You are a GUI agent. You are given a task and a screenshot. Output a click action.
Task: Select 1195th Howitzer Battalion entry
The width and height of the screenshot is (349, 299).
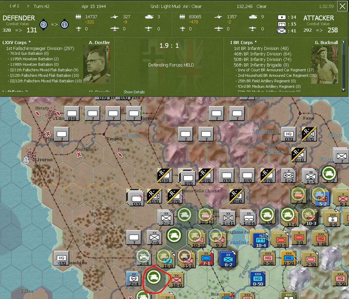click(x=33, y=59)
